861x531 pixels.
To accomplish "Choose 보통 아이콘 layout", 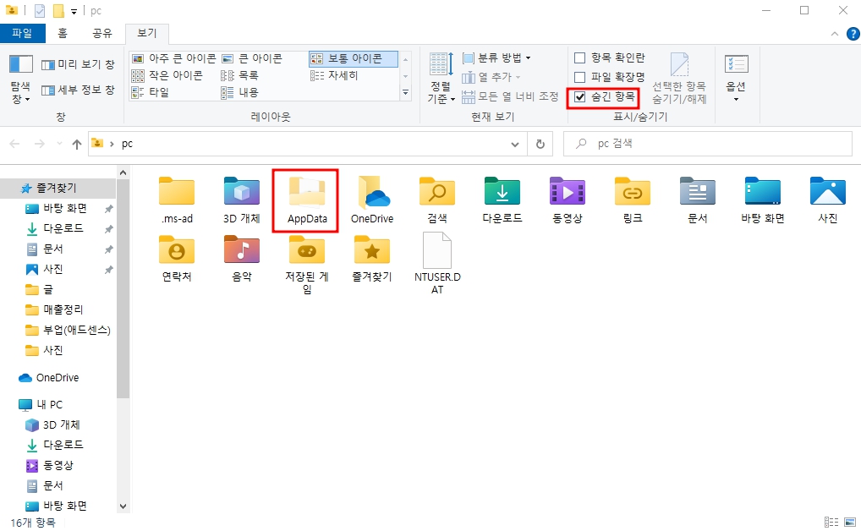I will [x=353, y=58].
